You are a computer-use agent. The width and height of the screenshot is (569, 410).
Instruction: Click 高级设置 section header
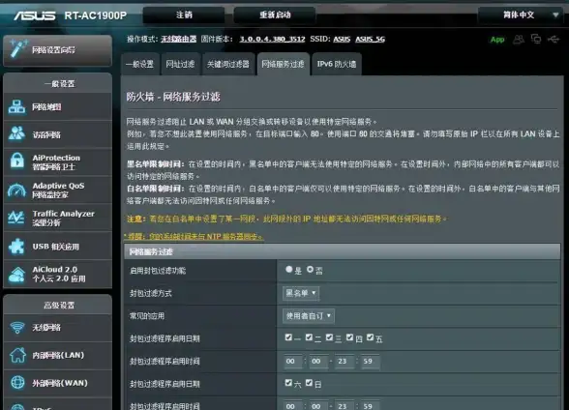click(x=58, y=305)
